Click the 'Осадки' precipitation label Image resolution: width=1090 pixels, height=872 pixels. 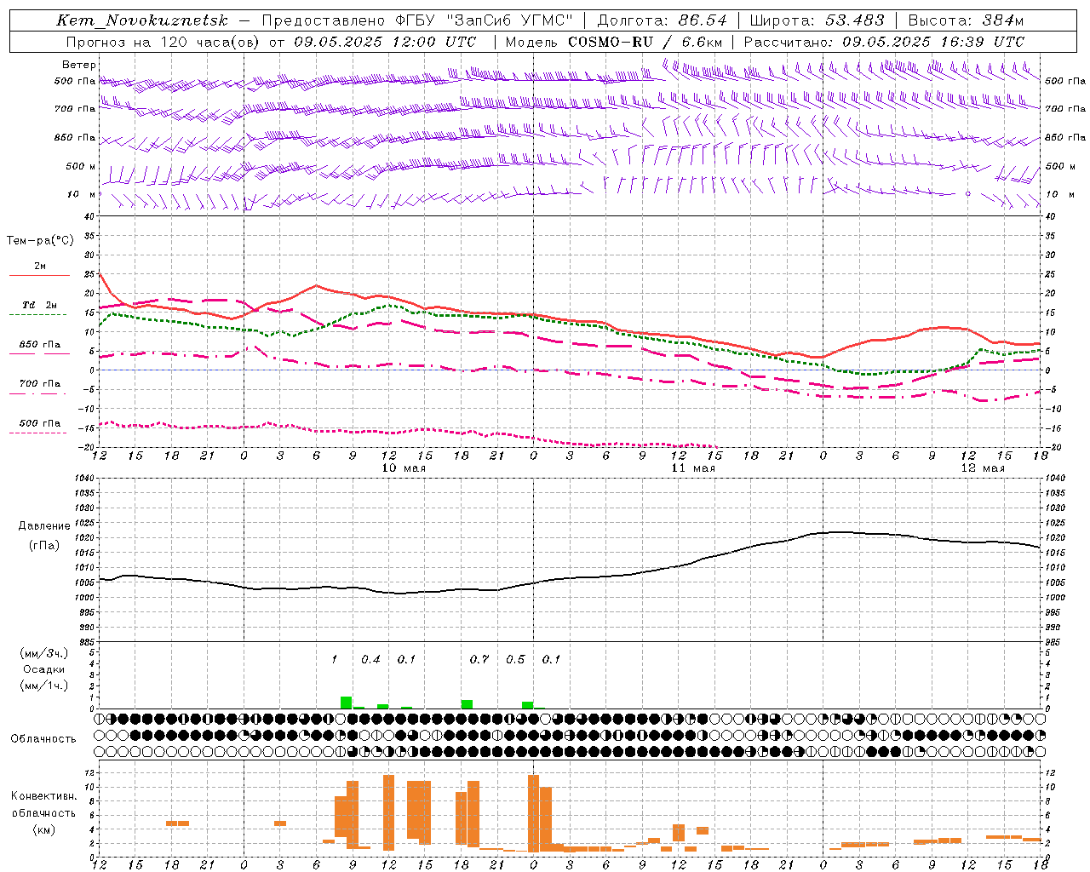[x=44, y=669]
